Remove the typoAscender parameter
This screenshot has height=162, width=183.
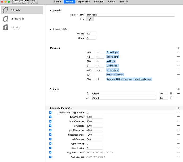coord(178,117)
